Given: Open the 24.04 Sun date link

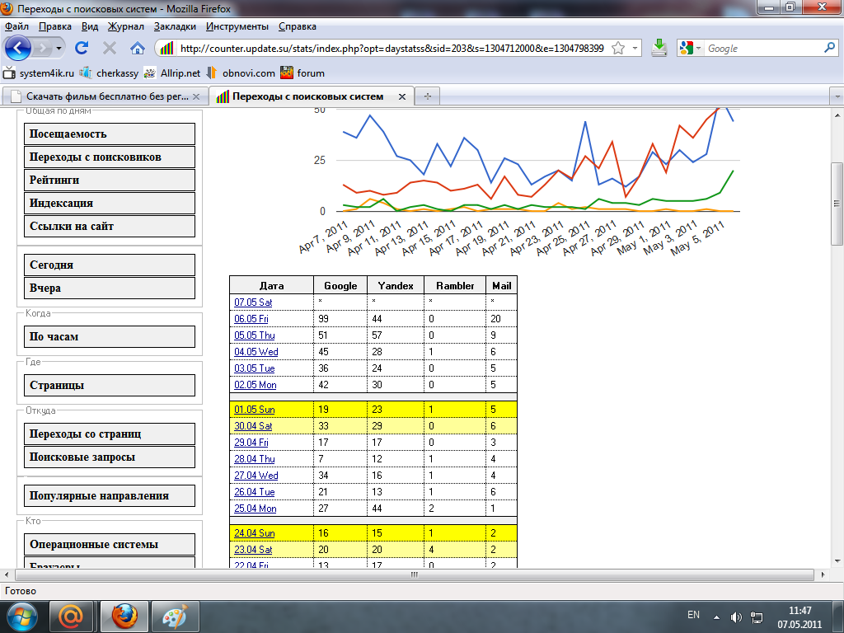Looking at the screenshot, I should pyautogui.click(x=254, y=533).
